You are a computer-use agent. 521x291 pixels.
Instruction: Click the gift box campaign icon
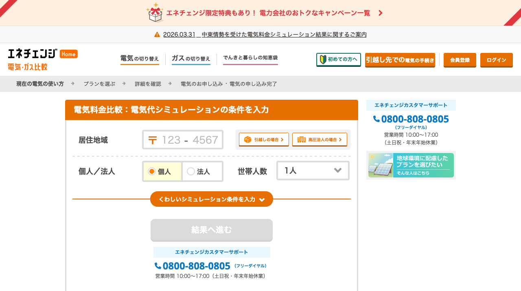click(155, 13)
